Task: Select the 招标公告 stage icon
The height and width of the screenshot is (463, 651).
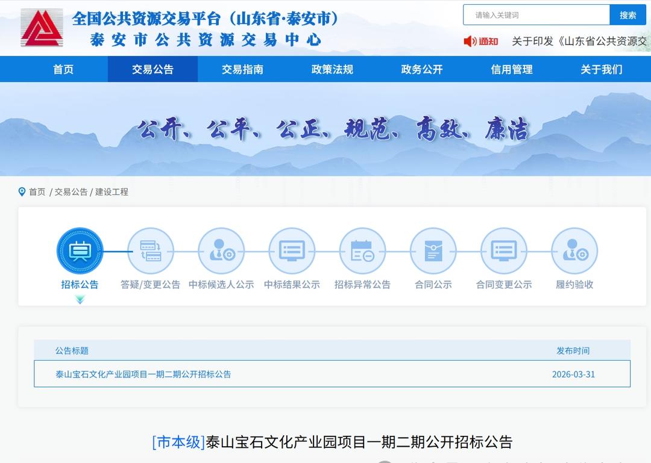Action: (x=80, y=250)
